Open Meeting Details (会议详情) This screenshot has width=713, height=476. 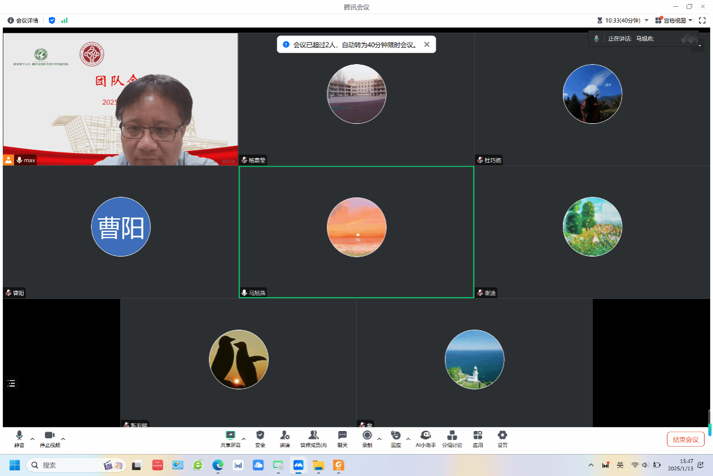(x=23, y=20)
